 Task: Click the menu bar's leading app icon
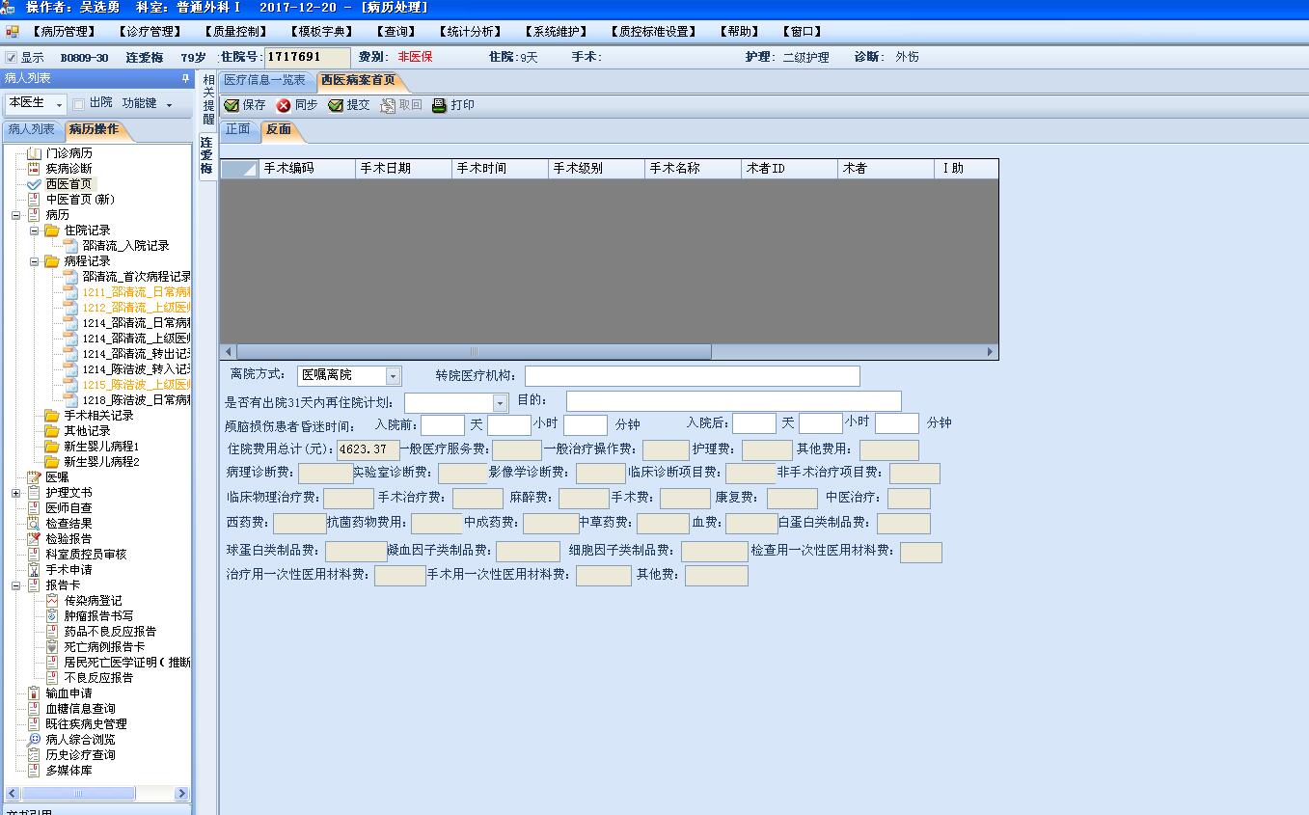13,32
